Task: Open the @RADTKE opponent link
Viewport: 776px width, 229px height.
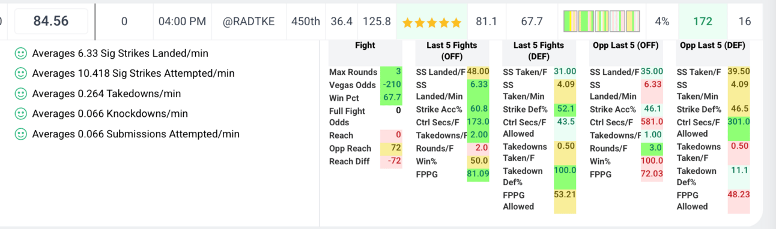Action: click(249, 21)
